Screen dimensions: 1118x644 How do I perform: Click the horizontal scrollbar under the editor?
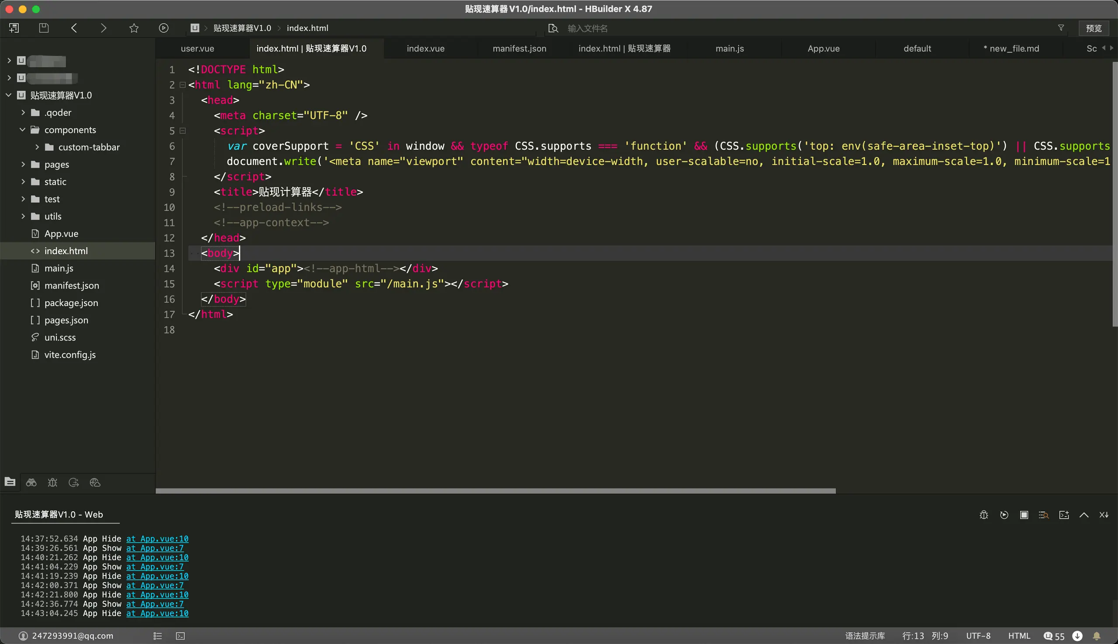click(496, 491)
